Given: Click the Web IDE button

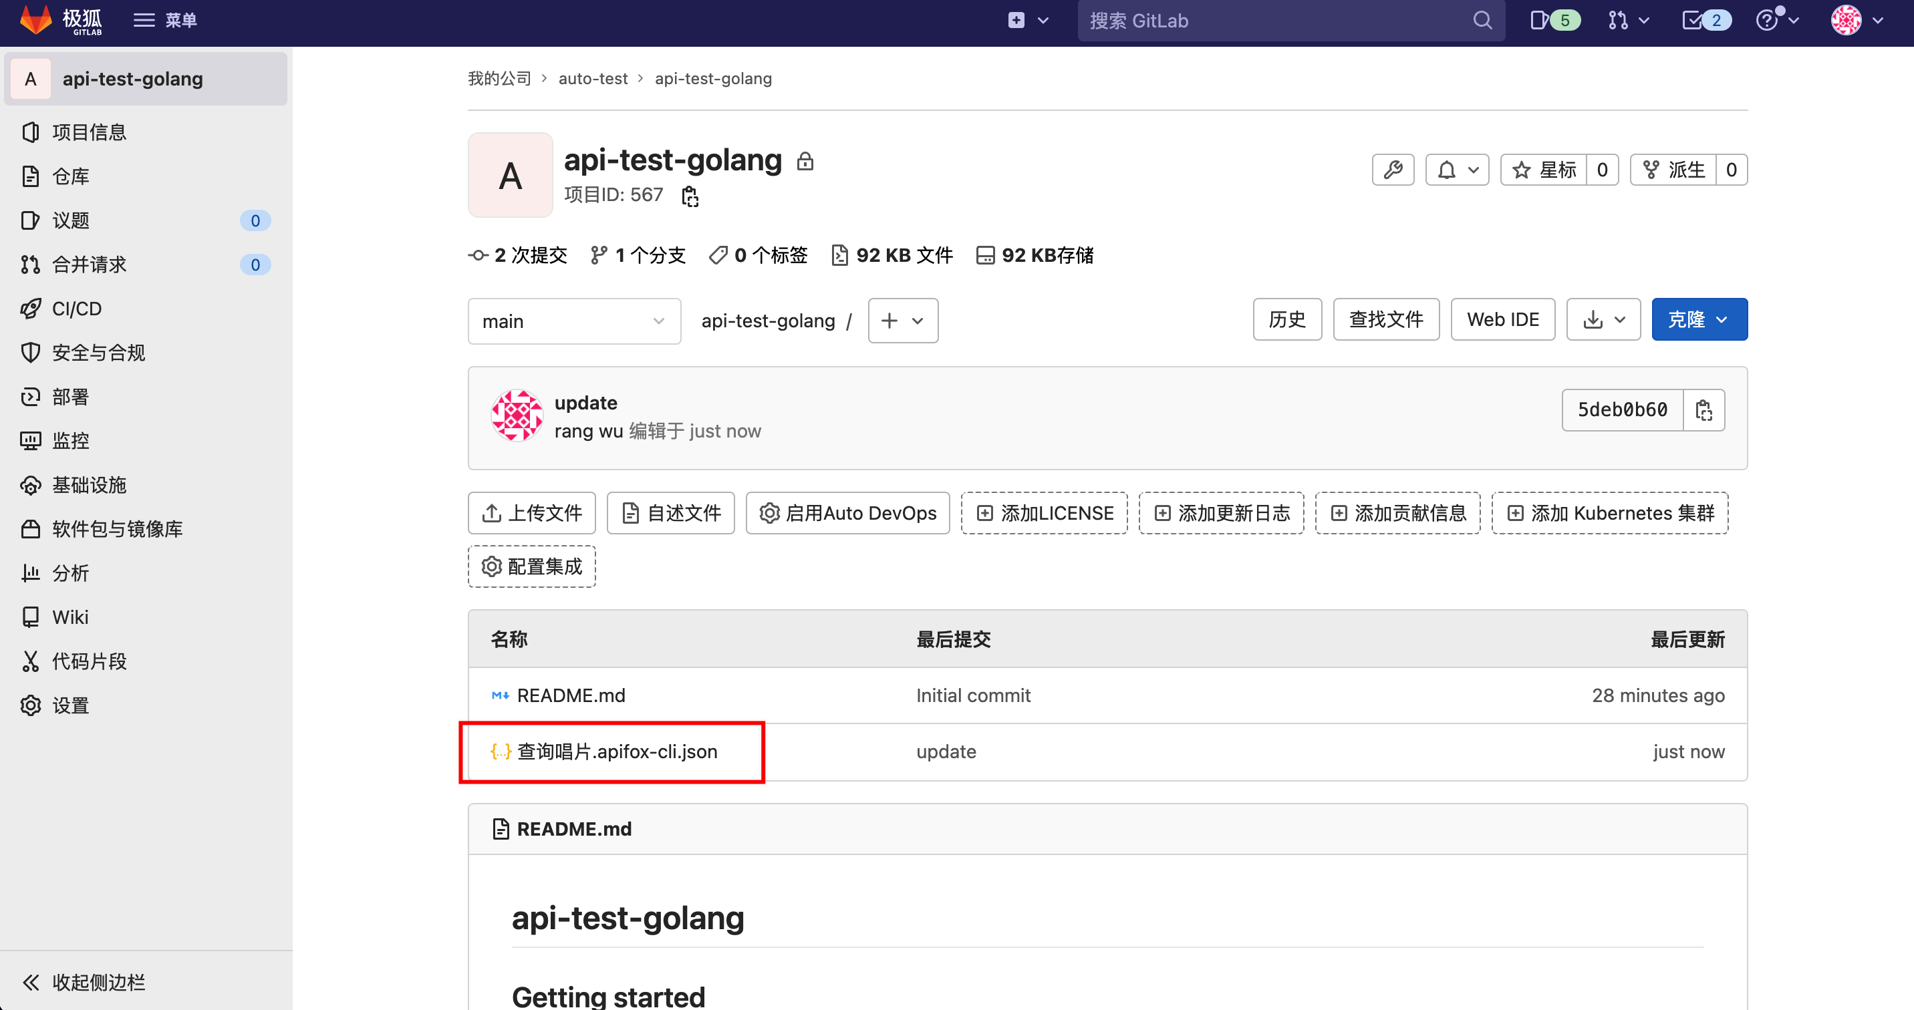Looking at the screenshot, I should [x=1502, y=319].
